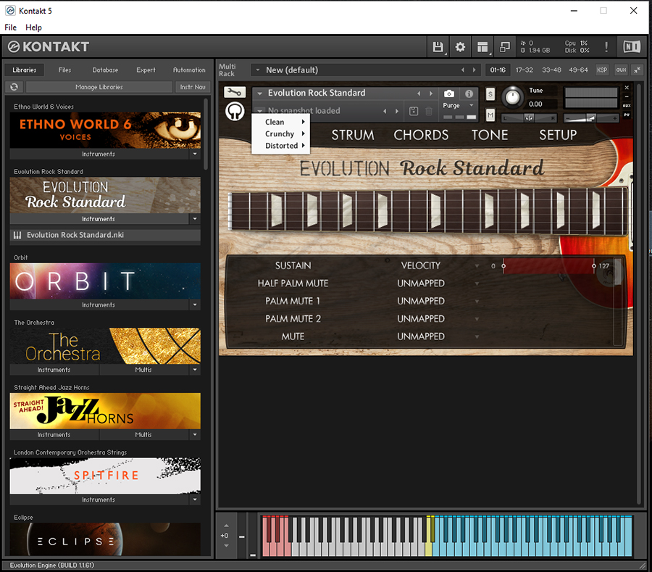Open Evolution Rock Standard library options dropdown
The image size is (652, 572).
point(195,219)
